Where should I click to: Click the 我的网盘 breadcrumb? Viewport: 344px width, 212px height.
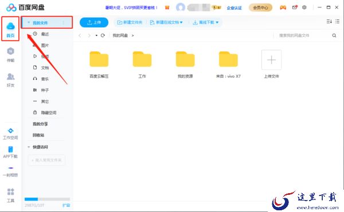click(120, 35)
